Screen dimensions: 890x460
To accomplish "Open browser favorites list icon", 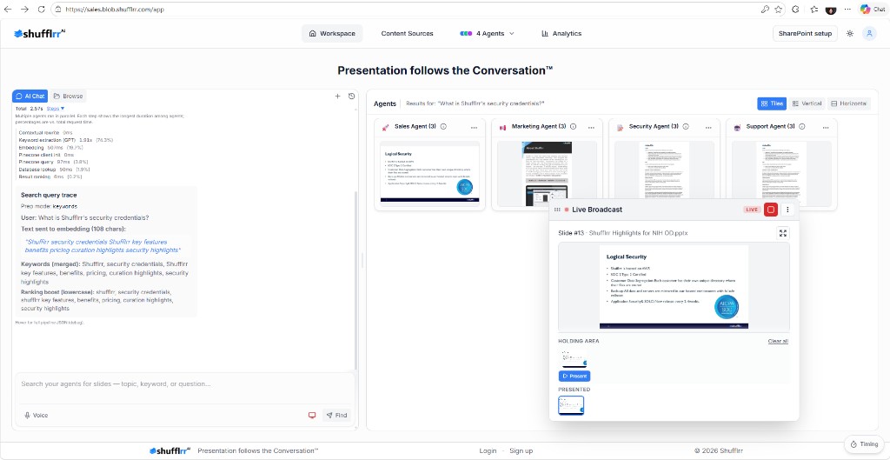I will [x=814, y=10].
